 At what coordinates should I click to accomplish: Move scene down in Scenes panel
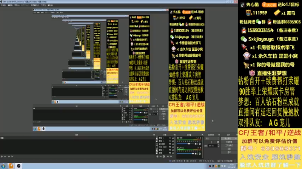(12, 156)
